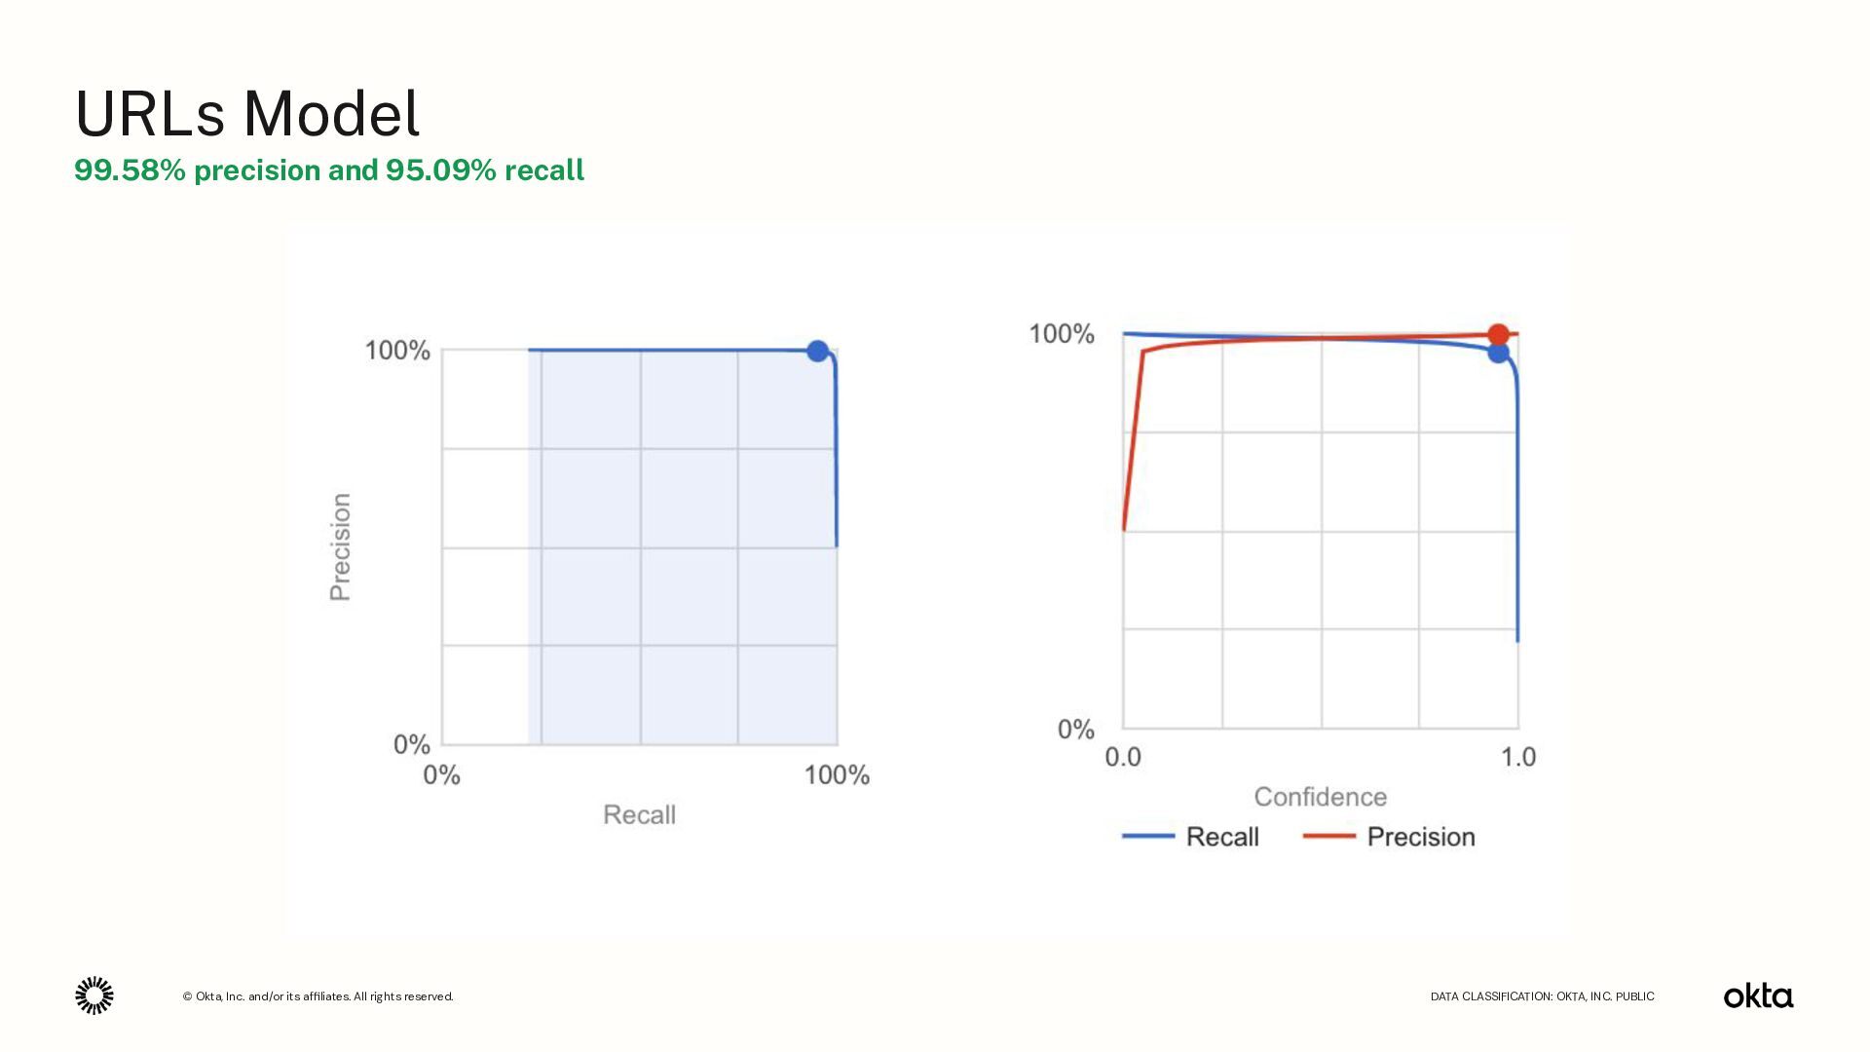
Task: Toggle the Recall legend entry
Action: (x=1190, y=837)
